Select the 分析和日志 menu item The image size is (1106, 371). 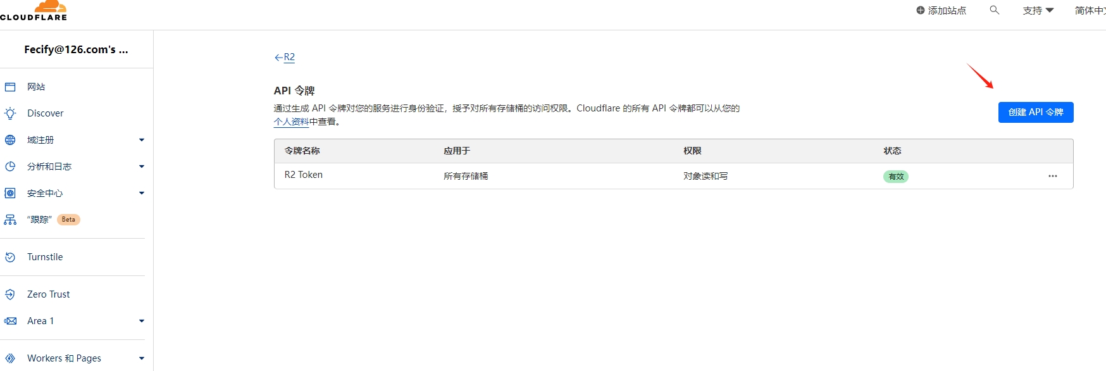tap(49, 167)
